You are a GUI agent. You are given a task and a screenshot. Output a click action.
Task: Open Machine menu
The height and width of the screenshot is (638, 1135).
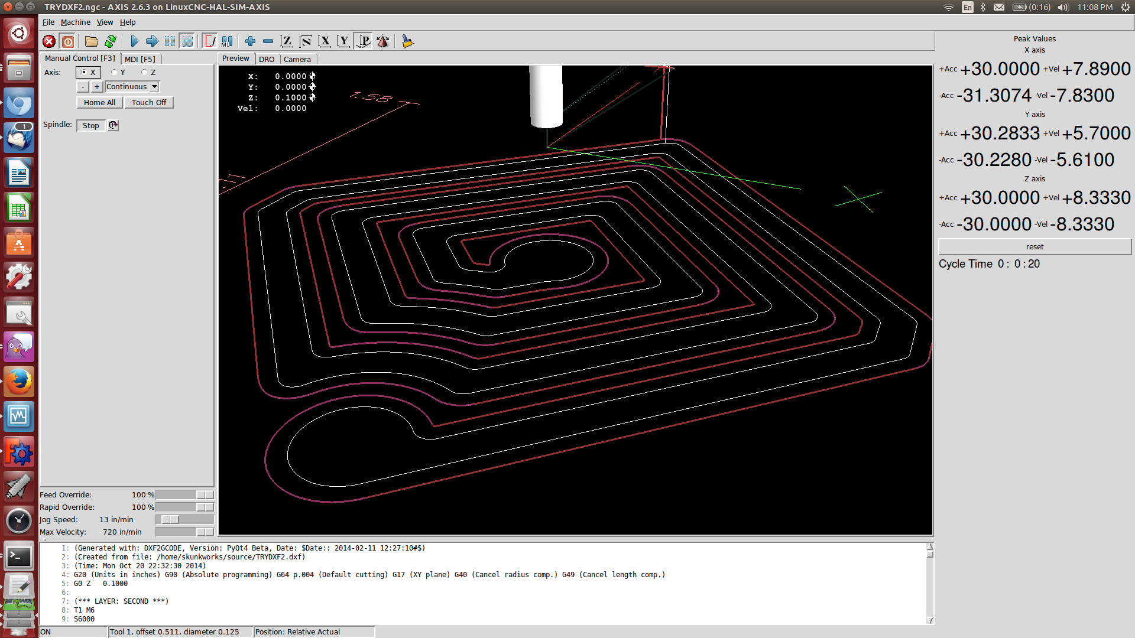click(76, 22)
